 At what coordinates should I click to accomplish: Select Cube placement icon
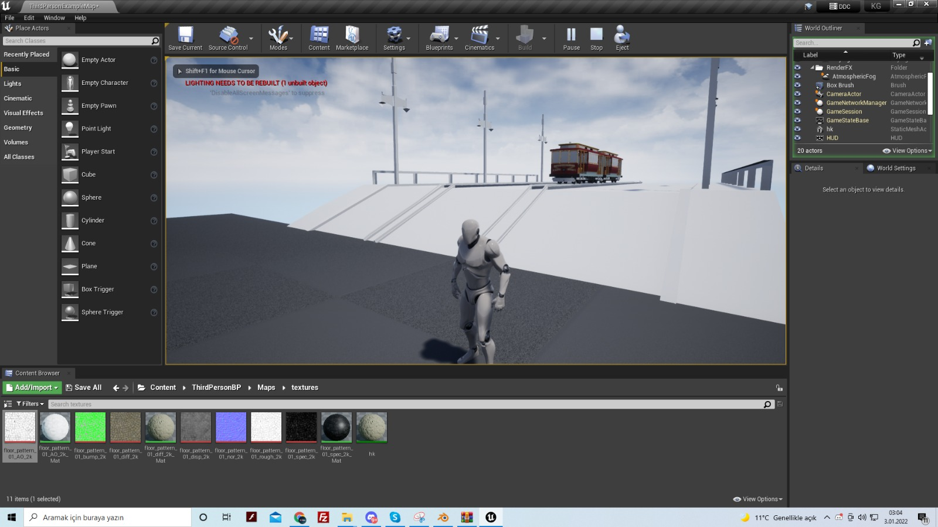pyautogui.click(x=70, y=174)
